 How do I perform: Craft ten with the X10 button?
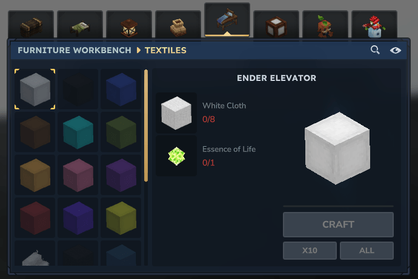point(310,250)
